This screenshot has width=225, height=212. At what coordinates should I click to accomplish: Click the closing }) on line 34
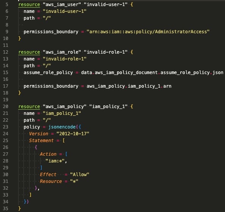(x=26, y=202)
